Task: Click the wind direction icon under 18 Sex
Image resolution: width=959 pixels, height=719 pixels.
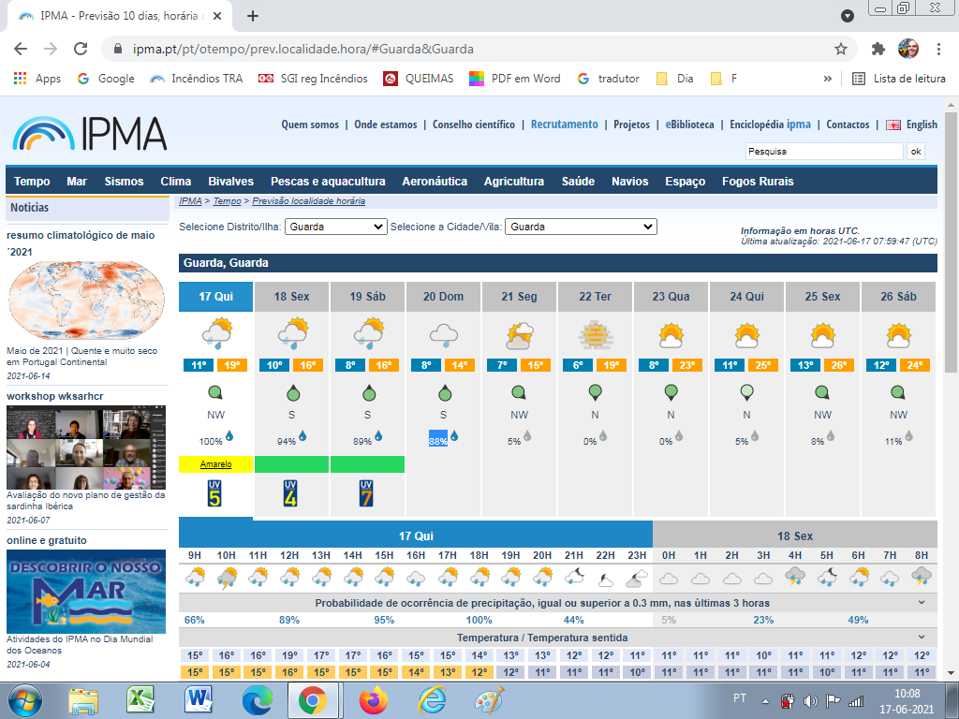Action: [293, 392]
